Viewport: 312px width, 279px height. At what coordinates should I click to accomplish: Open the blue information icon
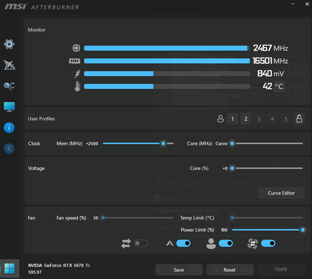[9, 128]
